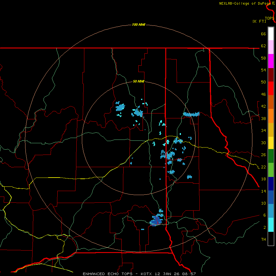276x276 pixels.
Task: Click the 'KOTX' station identifier
Action: coord(147,274)
